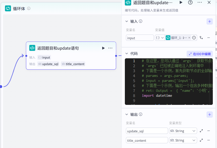The height and width of the screenshot is (148, 217).
Task: Click the input tag on the canvas node
Action: coord(44,57)
